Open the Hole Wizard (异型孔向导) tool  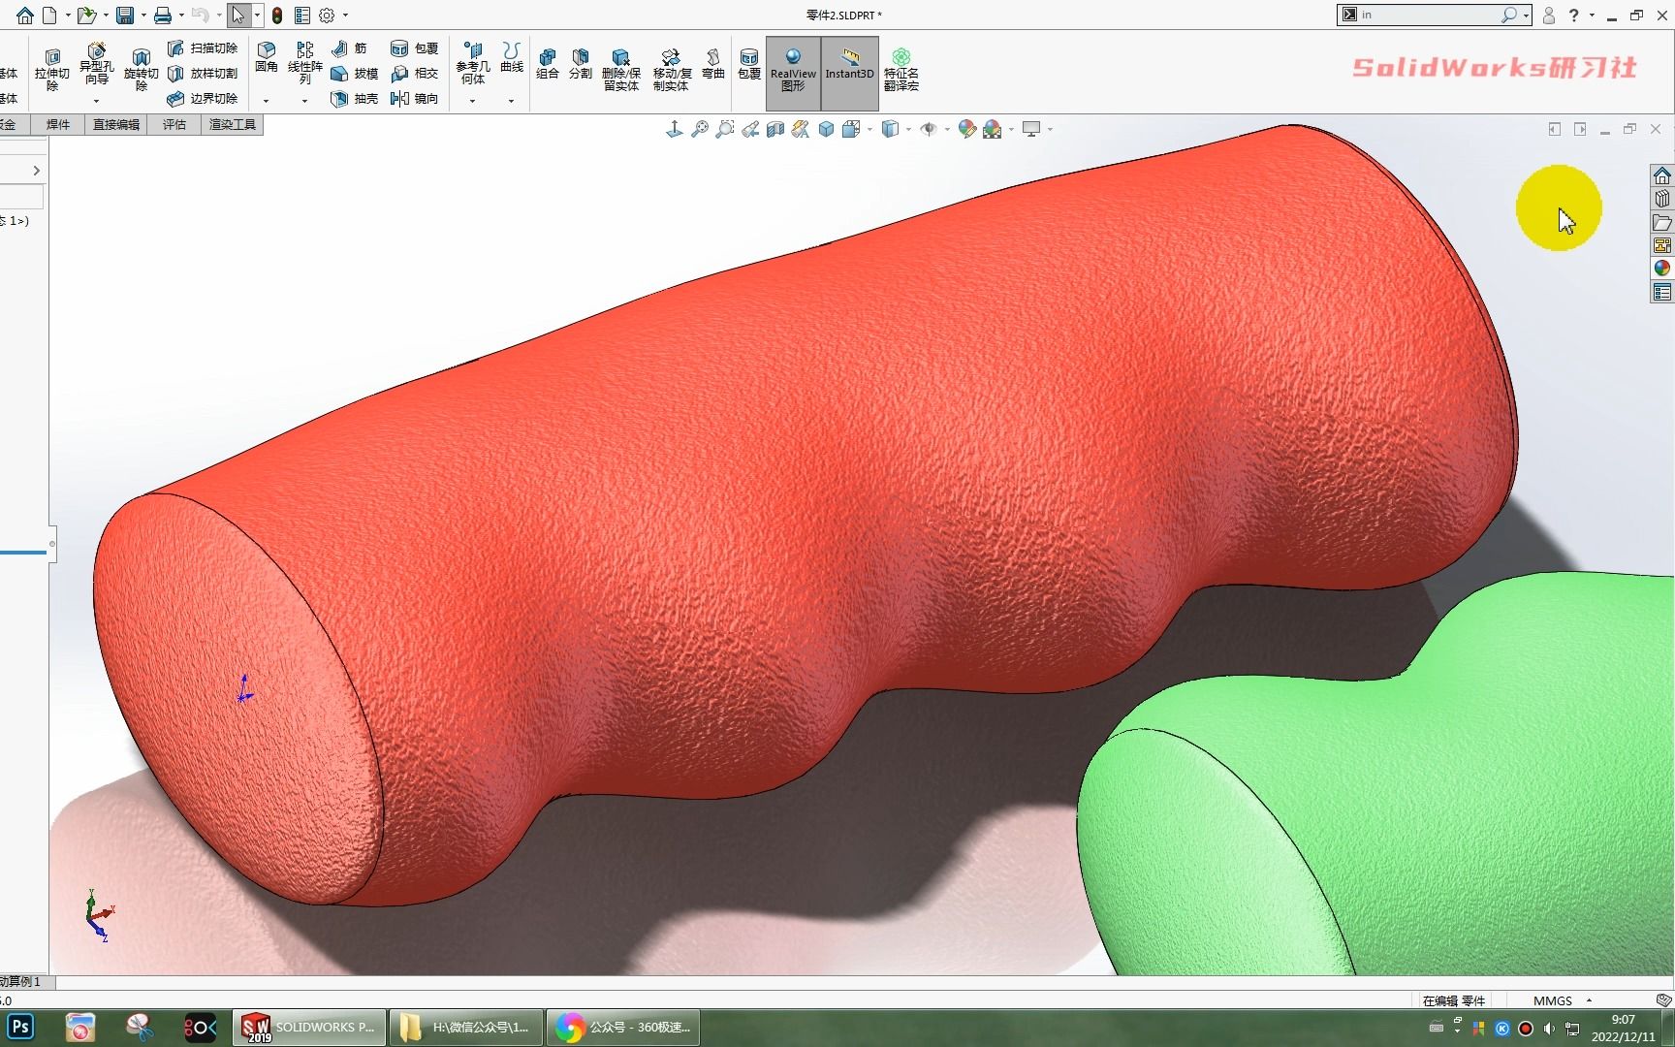point(96,63)
